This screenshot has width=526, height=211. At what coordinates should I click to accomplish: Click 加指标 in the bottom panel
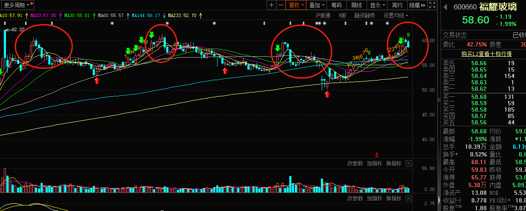click(374, 199)
